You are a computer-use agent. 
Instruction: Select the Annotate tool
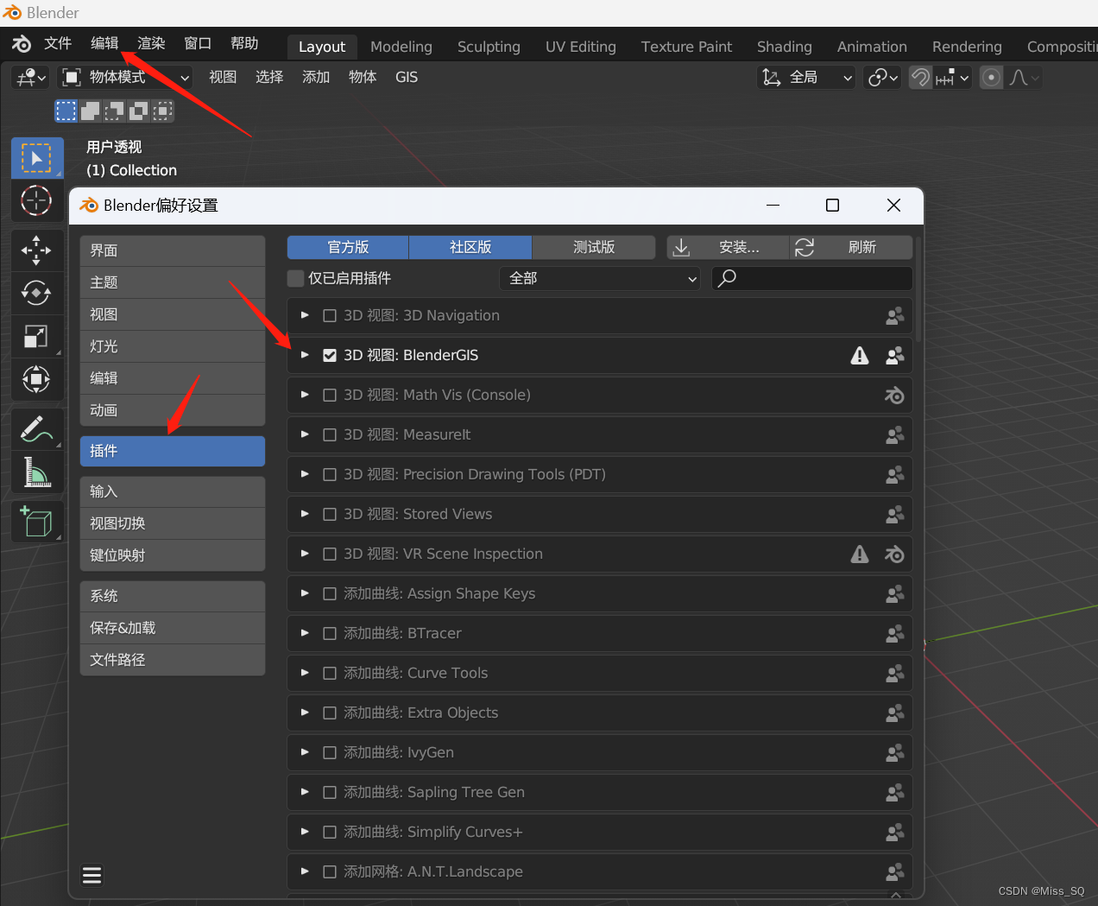pos(36,428)
